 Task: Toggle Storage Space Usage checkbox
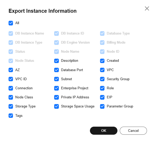(57, 106)
